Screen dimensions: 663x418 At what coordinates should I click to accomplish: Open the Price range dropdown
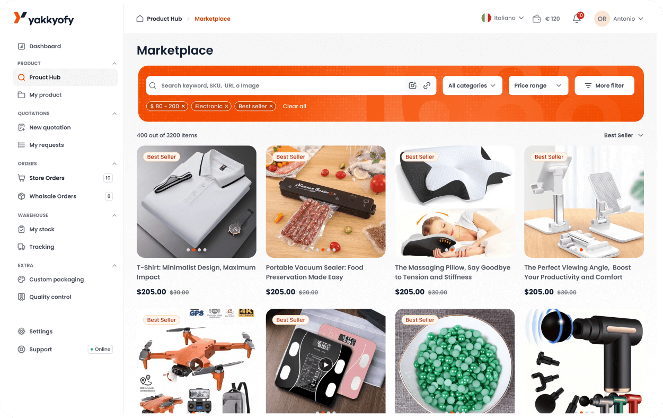point(538,85)
